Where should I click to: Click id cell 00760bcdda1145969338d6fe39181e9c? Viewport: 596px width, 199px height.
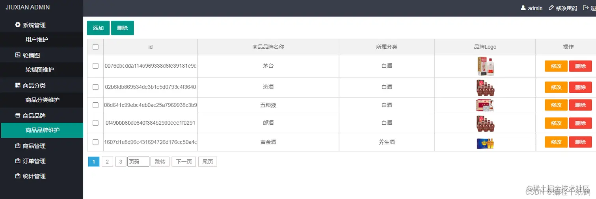(151, 66)
